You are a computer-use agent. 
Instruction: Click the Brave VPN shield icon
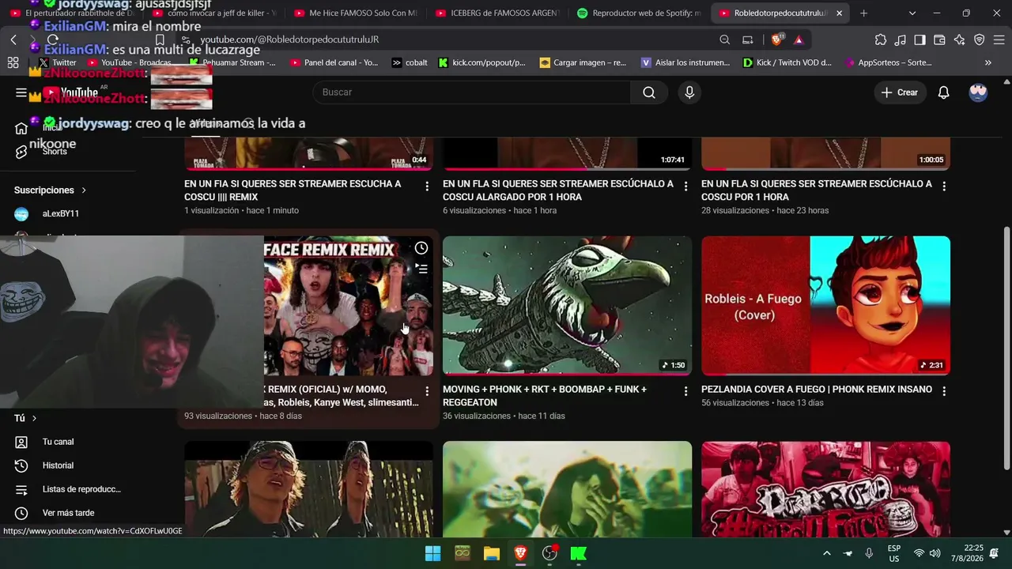980,40
